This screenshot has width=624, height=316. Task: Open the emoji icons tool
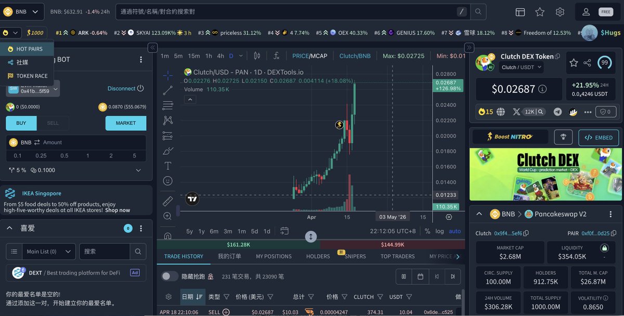167,181
